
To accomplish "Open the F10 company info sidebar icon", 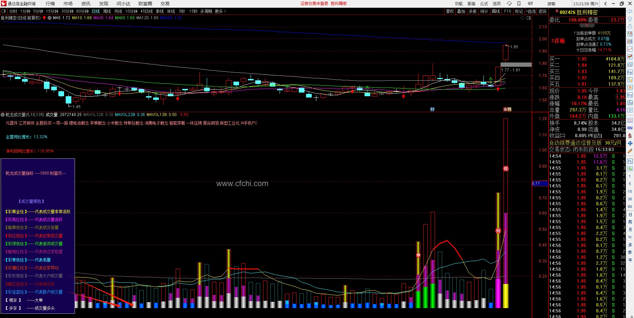I will [x=630, y=72].
